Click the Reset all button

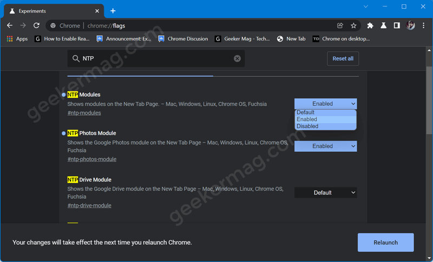click(x=343, y=58)
